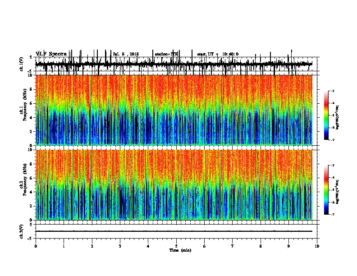Click the 'VLF Spectra' plot title

[51, 54]
